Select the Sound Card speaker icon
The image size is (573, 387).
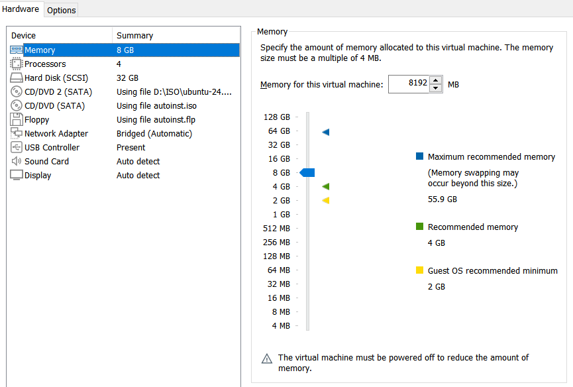click(17, 162)
